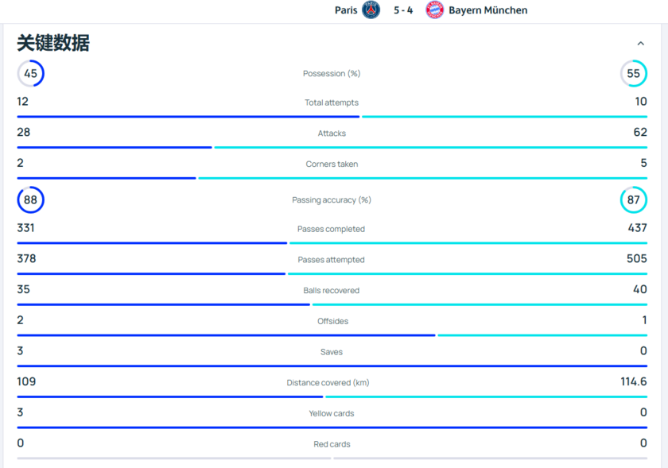Open the Paris team name link
The height and width of the screenshot is (468, 668).
(x=346, y=10)
